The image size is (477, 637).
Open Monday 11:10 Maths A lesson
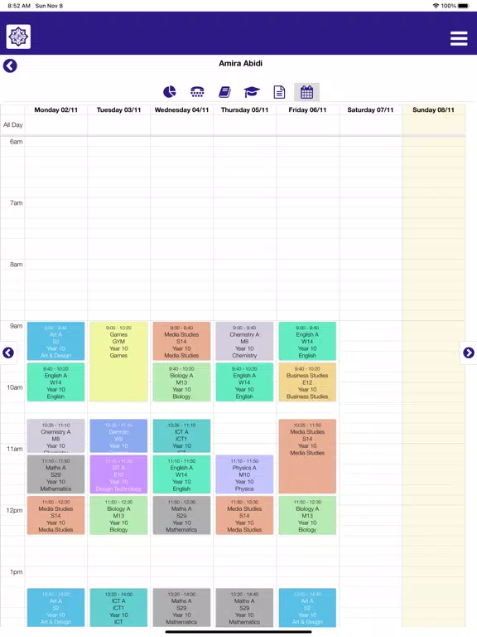56,474
